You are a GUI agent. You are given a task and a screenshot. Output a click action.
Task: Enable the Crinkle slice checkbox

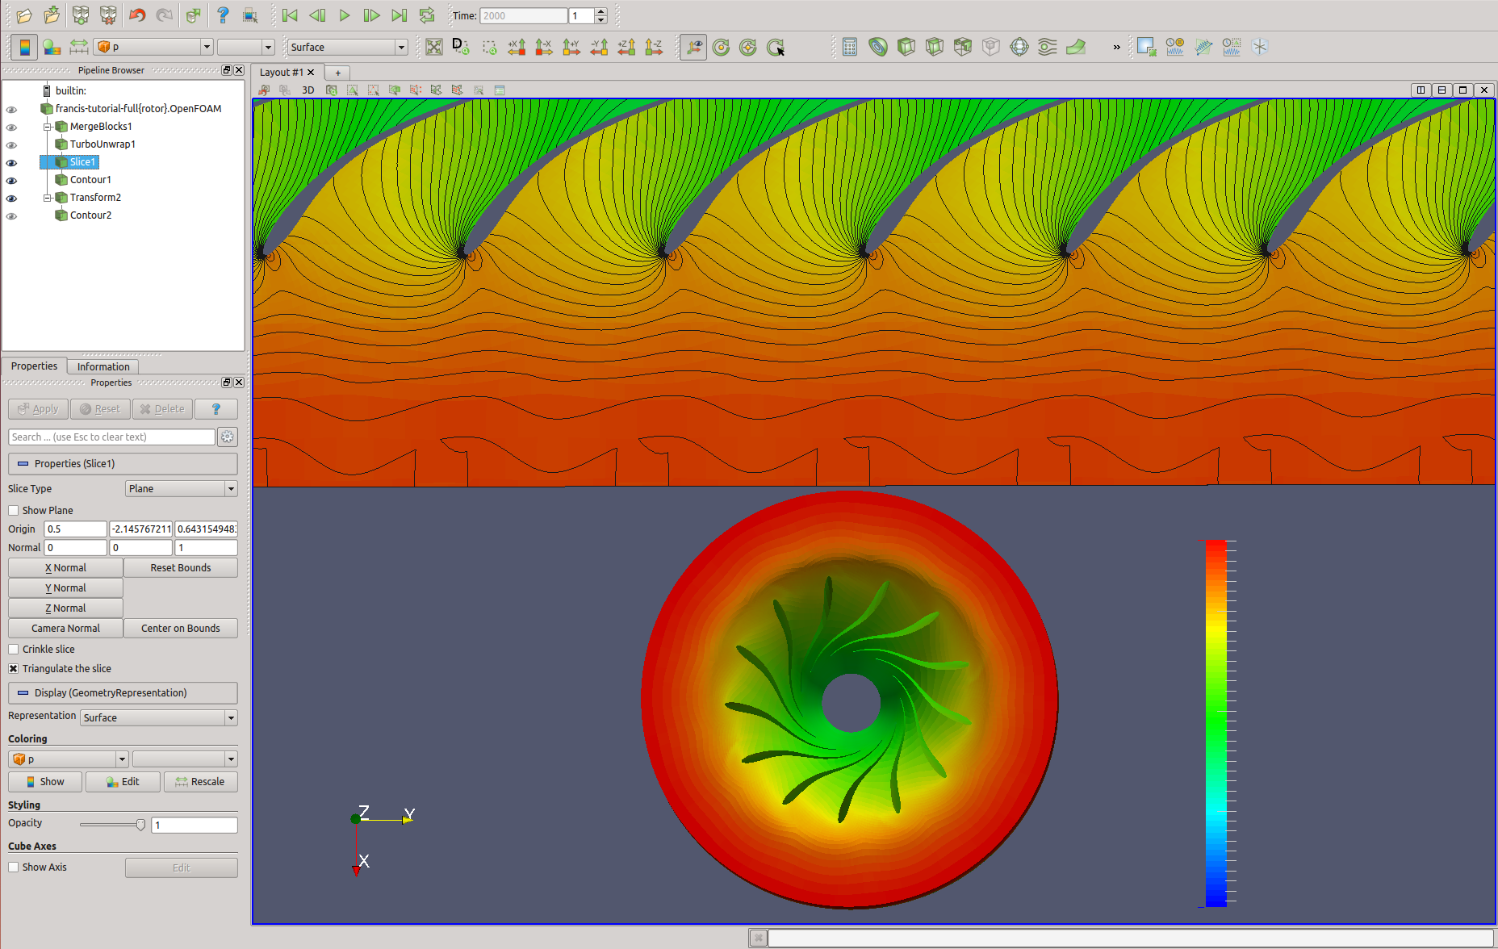tap(14, 650)
